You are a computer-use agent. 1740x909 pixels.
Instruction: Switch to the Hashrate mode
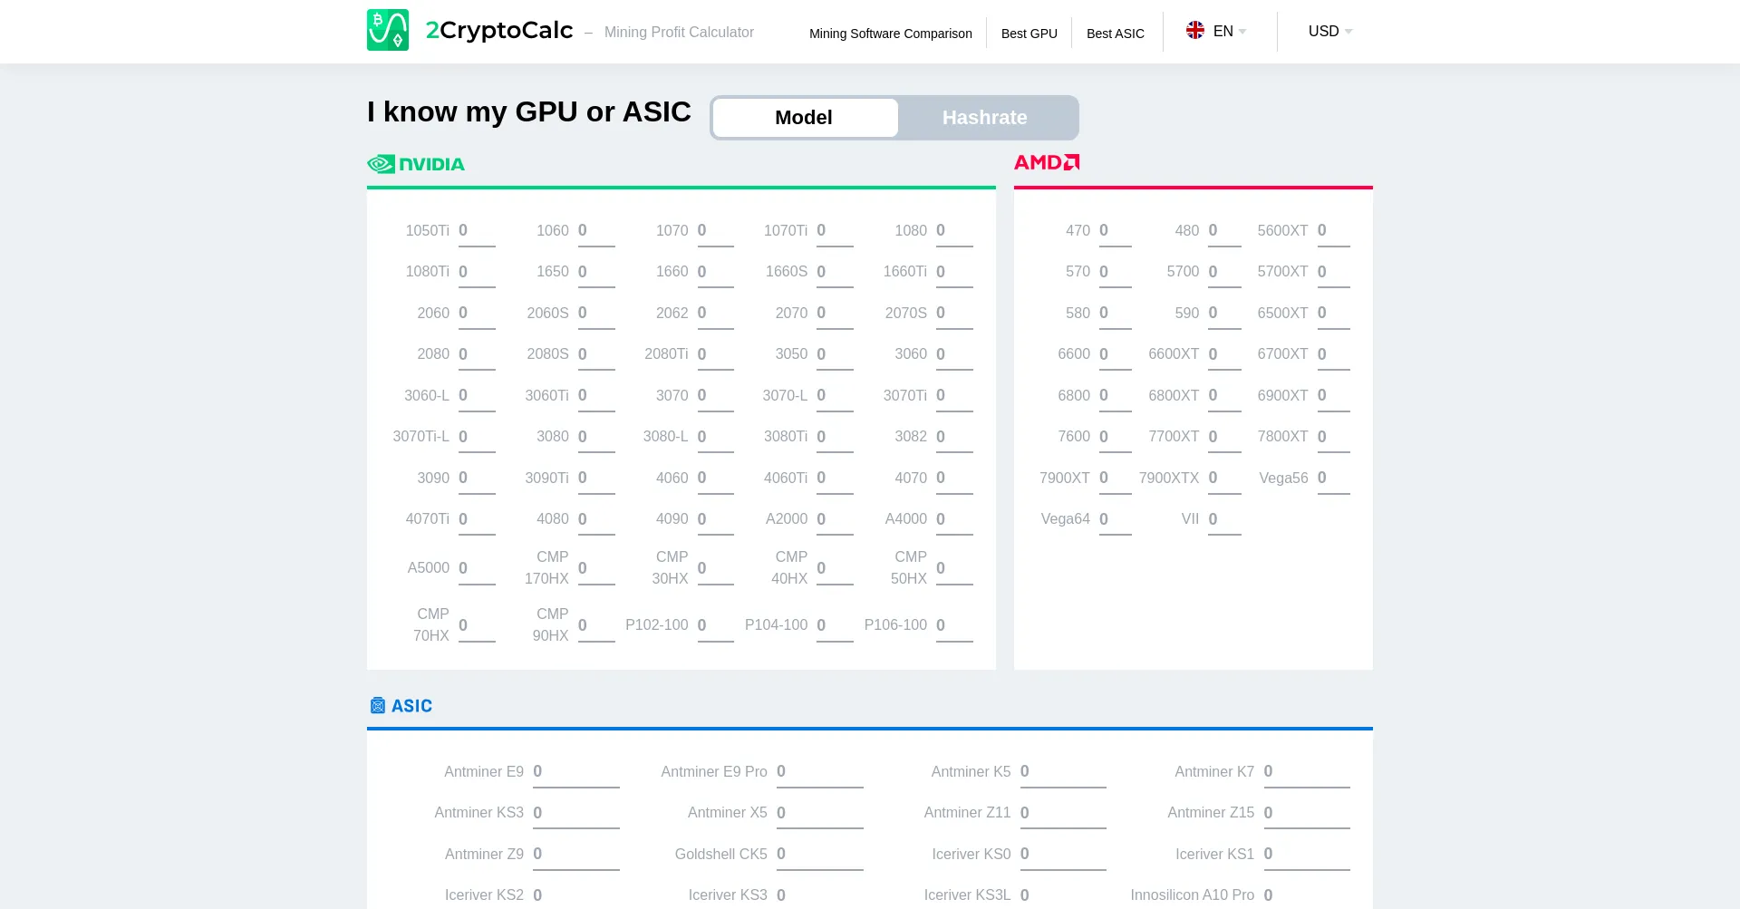(984, 118)
